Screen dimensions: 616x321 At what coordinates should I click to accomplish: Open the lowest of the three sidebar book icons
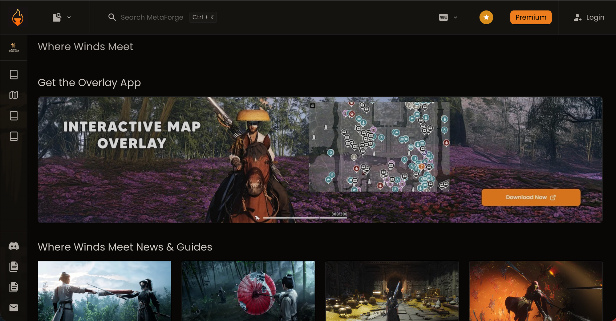[14, 136]
